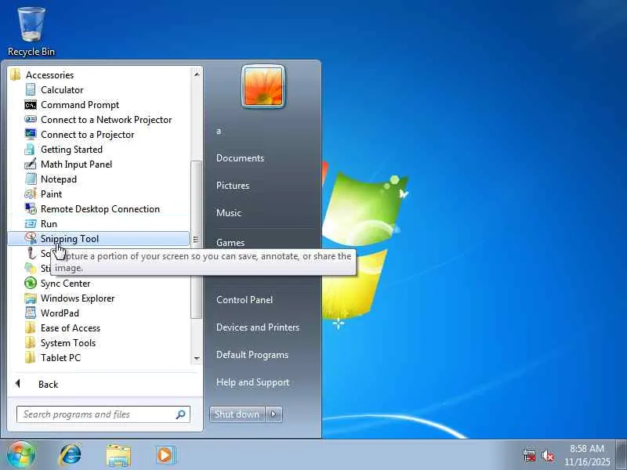Click the Start orb button
Screen dimensions: 627x470
pyautogui.click(x=21, y=455)
